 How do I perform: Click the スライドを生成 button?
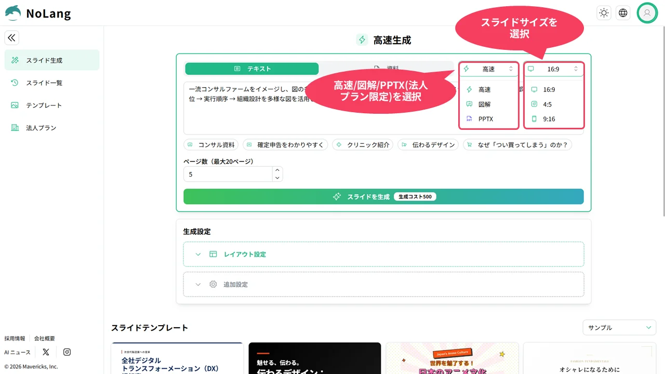(x=383, y=196)
